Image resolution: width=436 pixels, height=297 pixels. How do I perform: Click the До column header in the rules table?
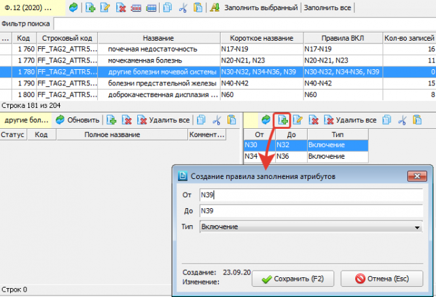[x=291, y=135]
